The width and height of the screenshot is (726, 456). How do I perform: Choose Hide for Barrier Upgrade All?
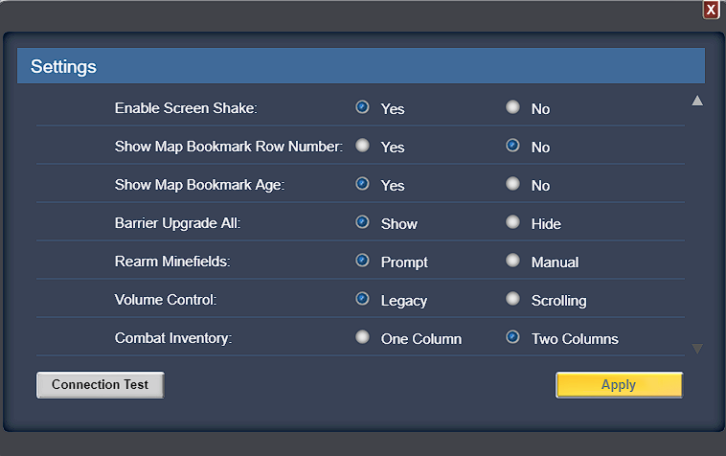click(x=512, y=222)
